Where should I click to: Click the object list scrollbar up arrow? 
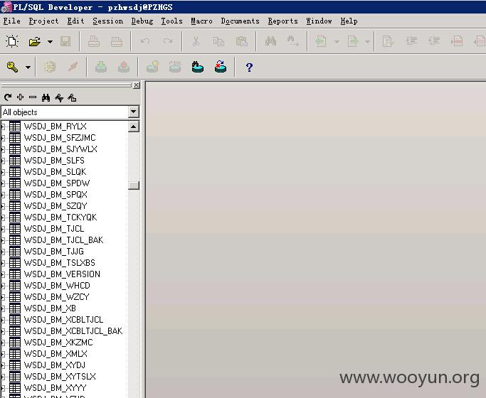coord(134,127)
